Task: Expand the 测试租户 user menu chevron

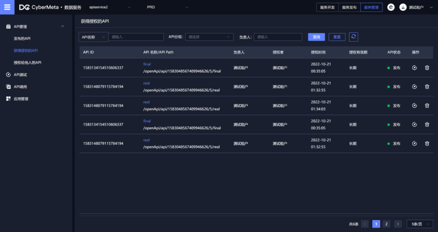Action: click(x=431, y=8)
